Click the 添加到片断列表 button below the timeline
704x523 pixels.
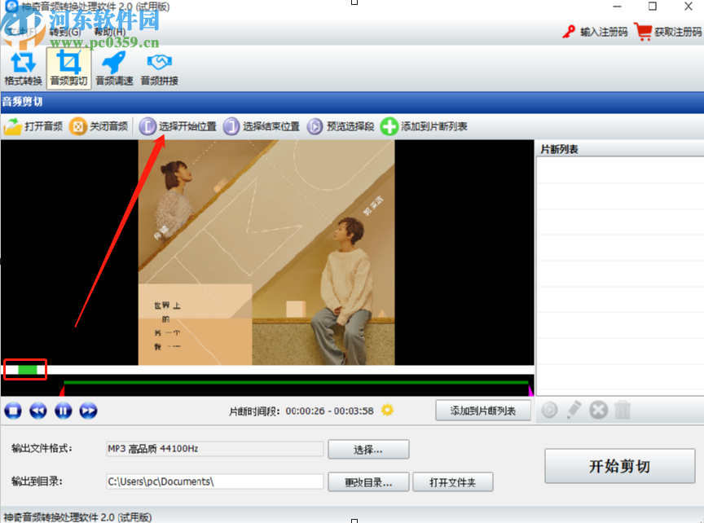[x=483, y=411]
